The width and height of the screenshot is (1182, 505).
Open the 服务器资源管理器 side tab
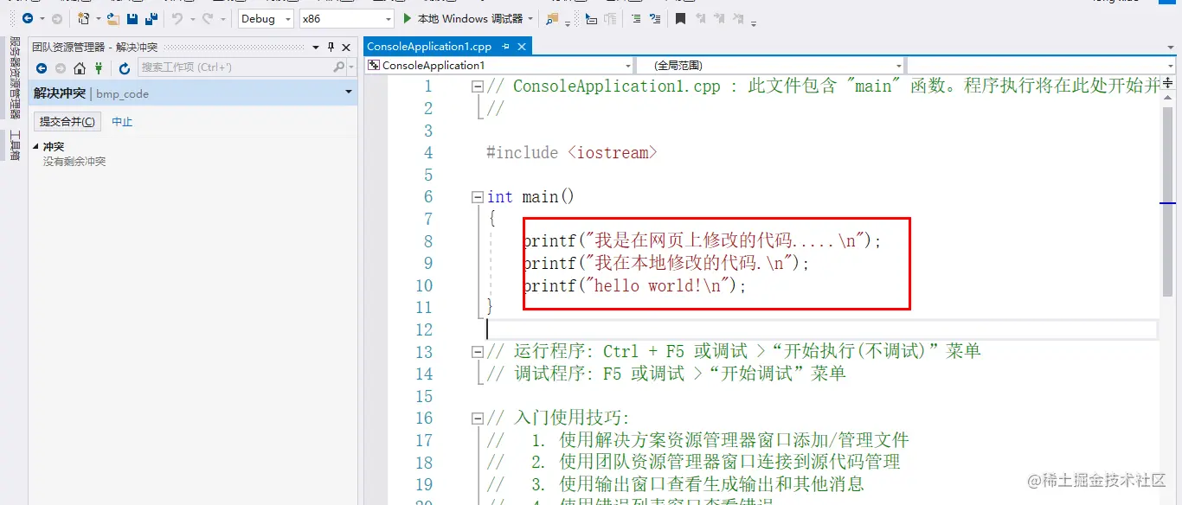pyautogui.click(x=14, y=79)
